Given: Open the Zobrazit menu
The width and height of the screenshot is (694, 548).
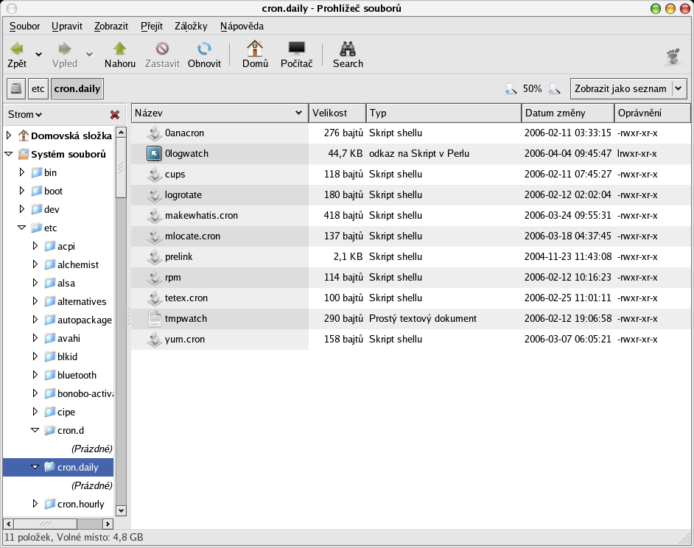Looking at the screenshot, I should click(x=111, y=26).
